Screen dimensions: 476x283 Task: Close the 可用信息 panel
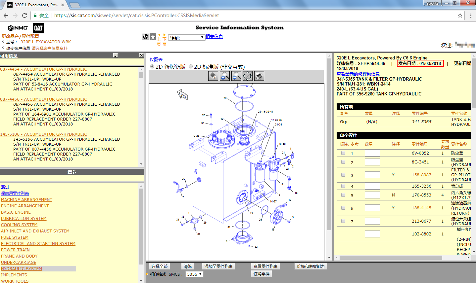[141, 55]
